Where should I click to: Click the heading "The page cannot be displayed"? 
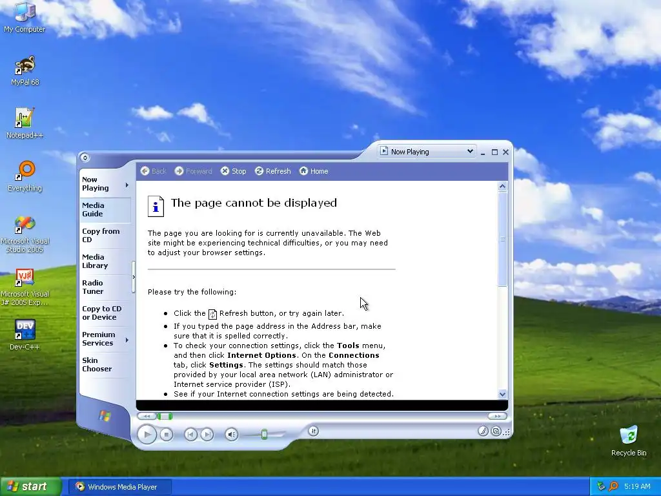click(x=254, y=203)
